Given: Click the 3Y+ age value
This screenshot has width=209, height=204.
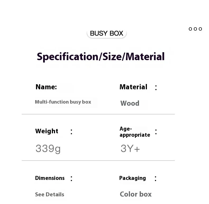Looking at the screenshot, I should [x=130, y=149].
